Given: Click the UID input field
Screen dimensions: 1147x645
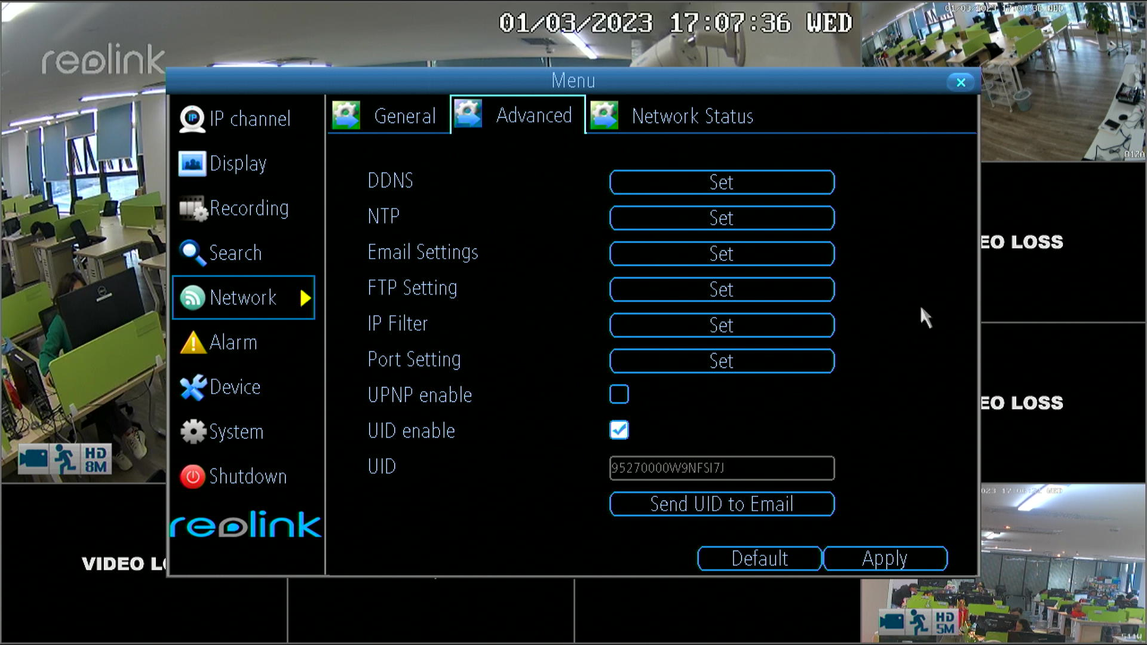Looking at the screenshot, I should pos(721,467).
